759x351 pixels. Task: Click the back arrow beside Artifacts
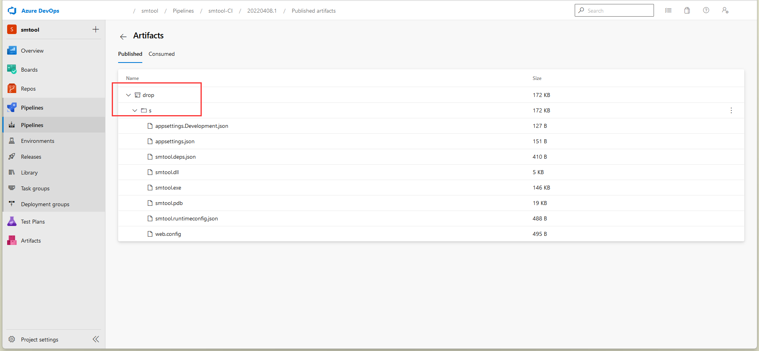[x=123, y=37]
